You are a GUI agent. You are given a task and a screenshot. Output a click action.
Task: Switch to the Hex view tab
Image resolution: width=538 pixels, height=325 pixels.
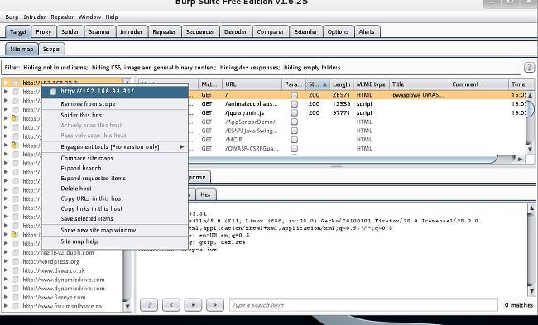pos(205,194)
